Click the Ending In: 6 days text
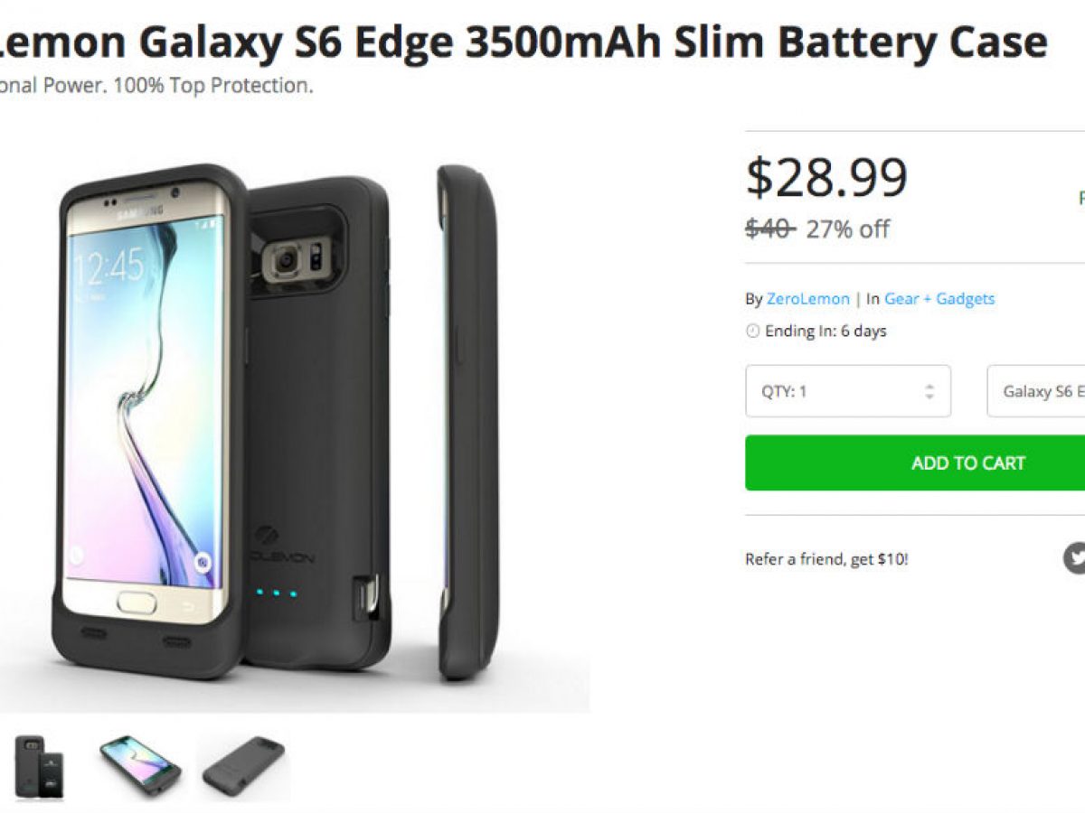This screenshot has height=813, width=1085. (826, 332)
